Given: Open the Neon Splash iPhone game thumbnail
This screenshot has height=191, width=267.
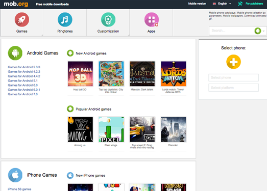Looking at the screenshot, I should (x=174, y=187).
